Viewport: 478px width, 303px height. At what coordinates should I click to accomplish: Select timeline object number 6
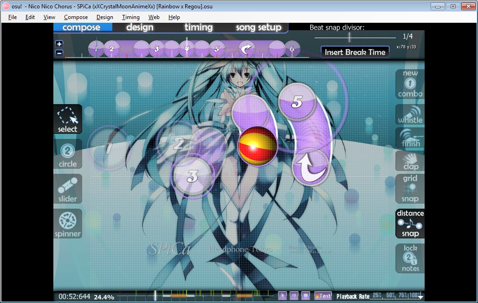[x=292, y=49]
